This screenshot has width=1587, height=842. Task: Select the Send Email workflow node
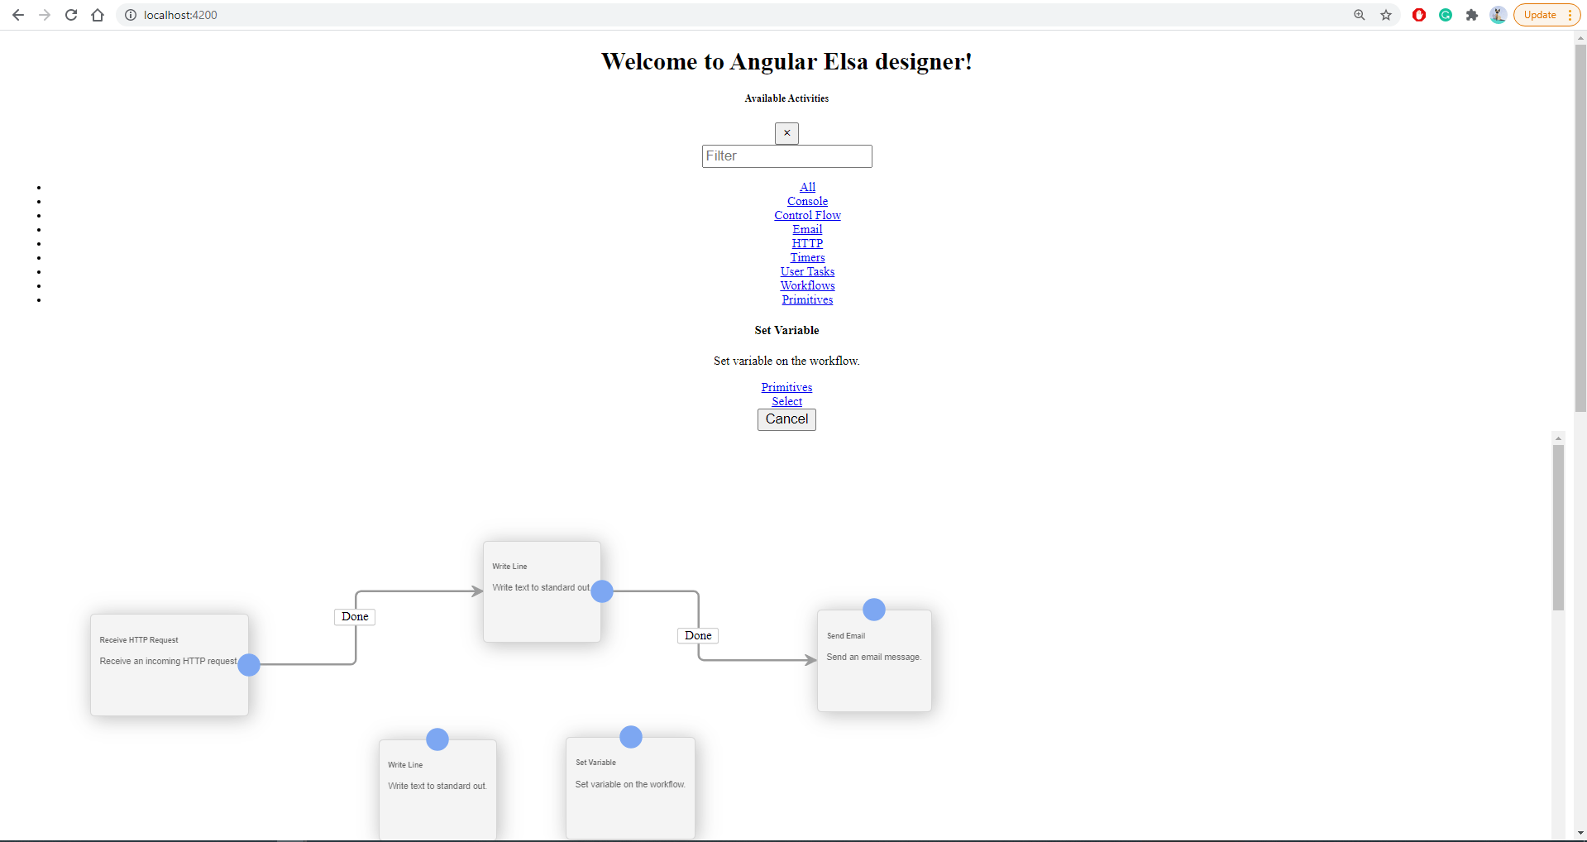coord(873,660)
